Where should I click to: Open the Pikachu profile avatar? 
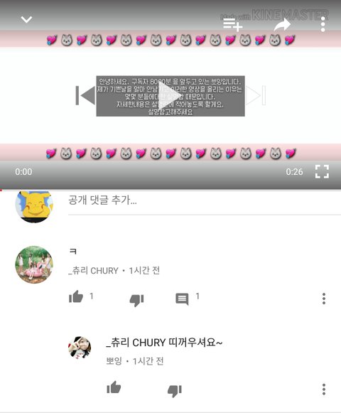pyautogui.click(x=34, y=205)
